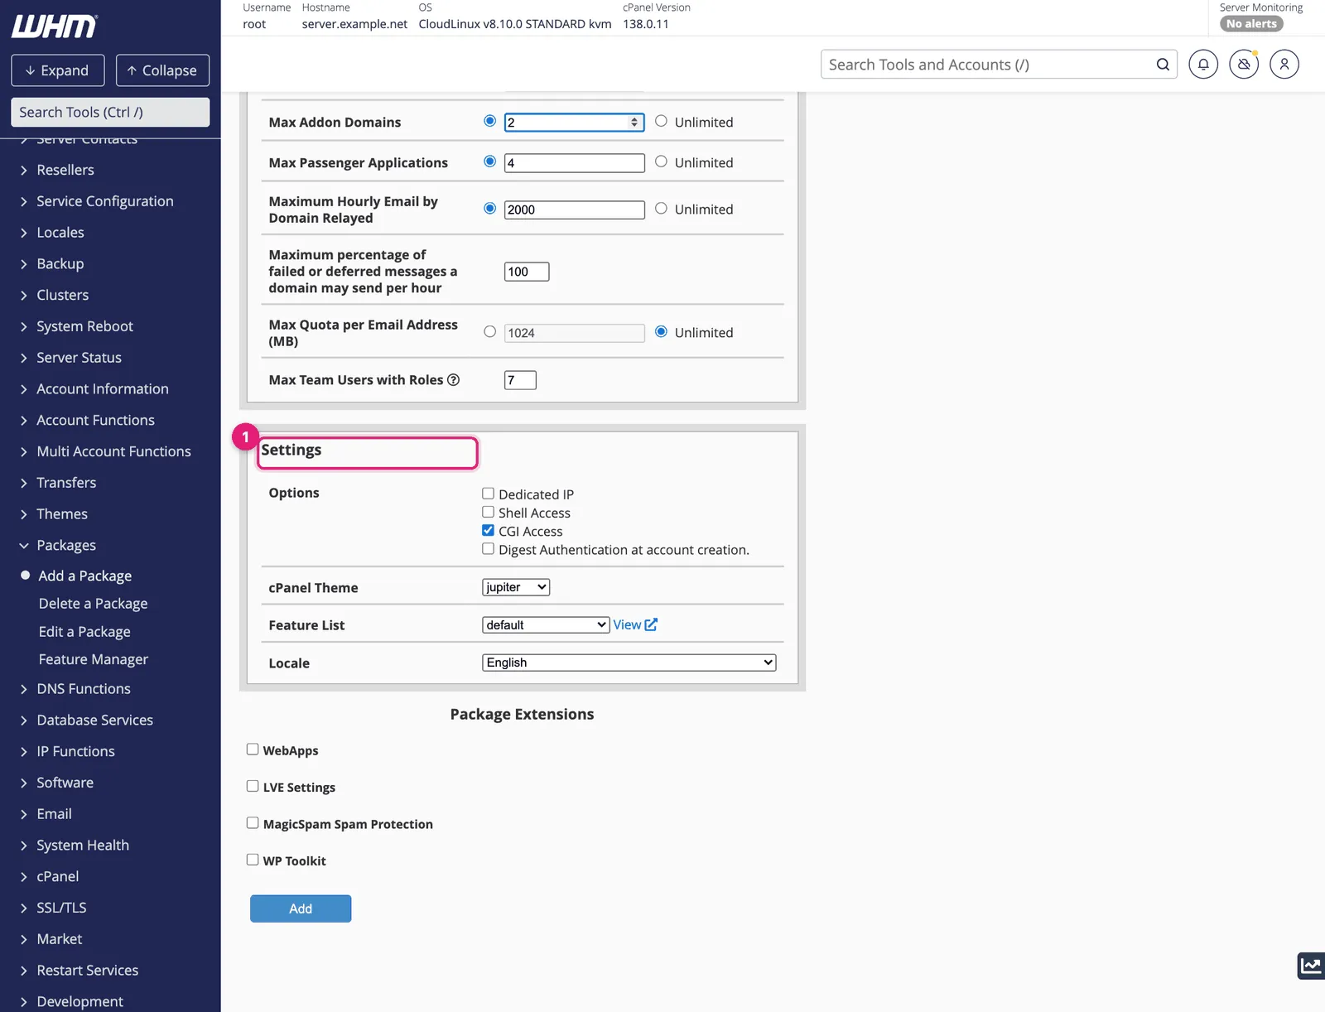Enable the Dedicated IP checkbox

tap(488, 494)
